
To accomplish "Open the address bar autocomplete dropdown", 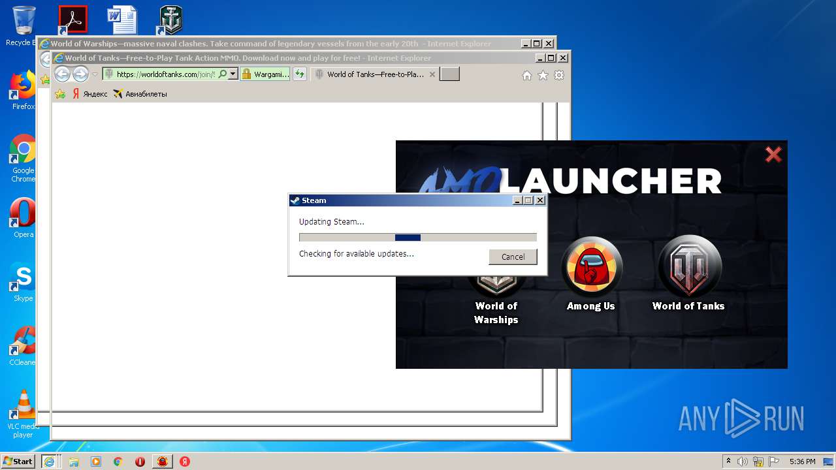I will [x=233, y=74].
